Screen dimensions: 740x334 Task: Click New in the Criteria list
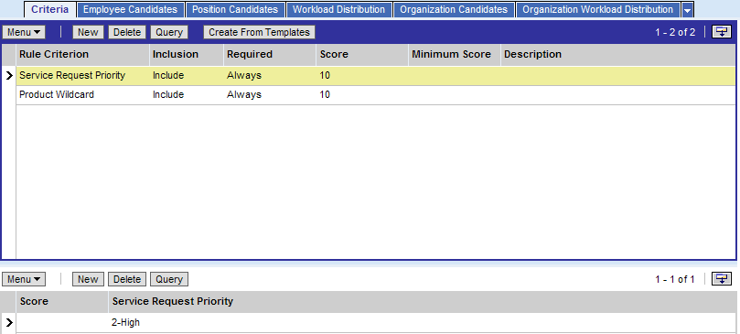coord(88,32)
